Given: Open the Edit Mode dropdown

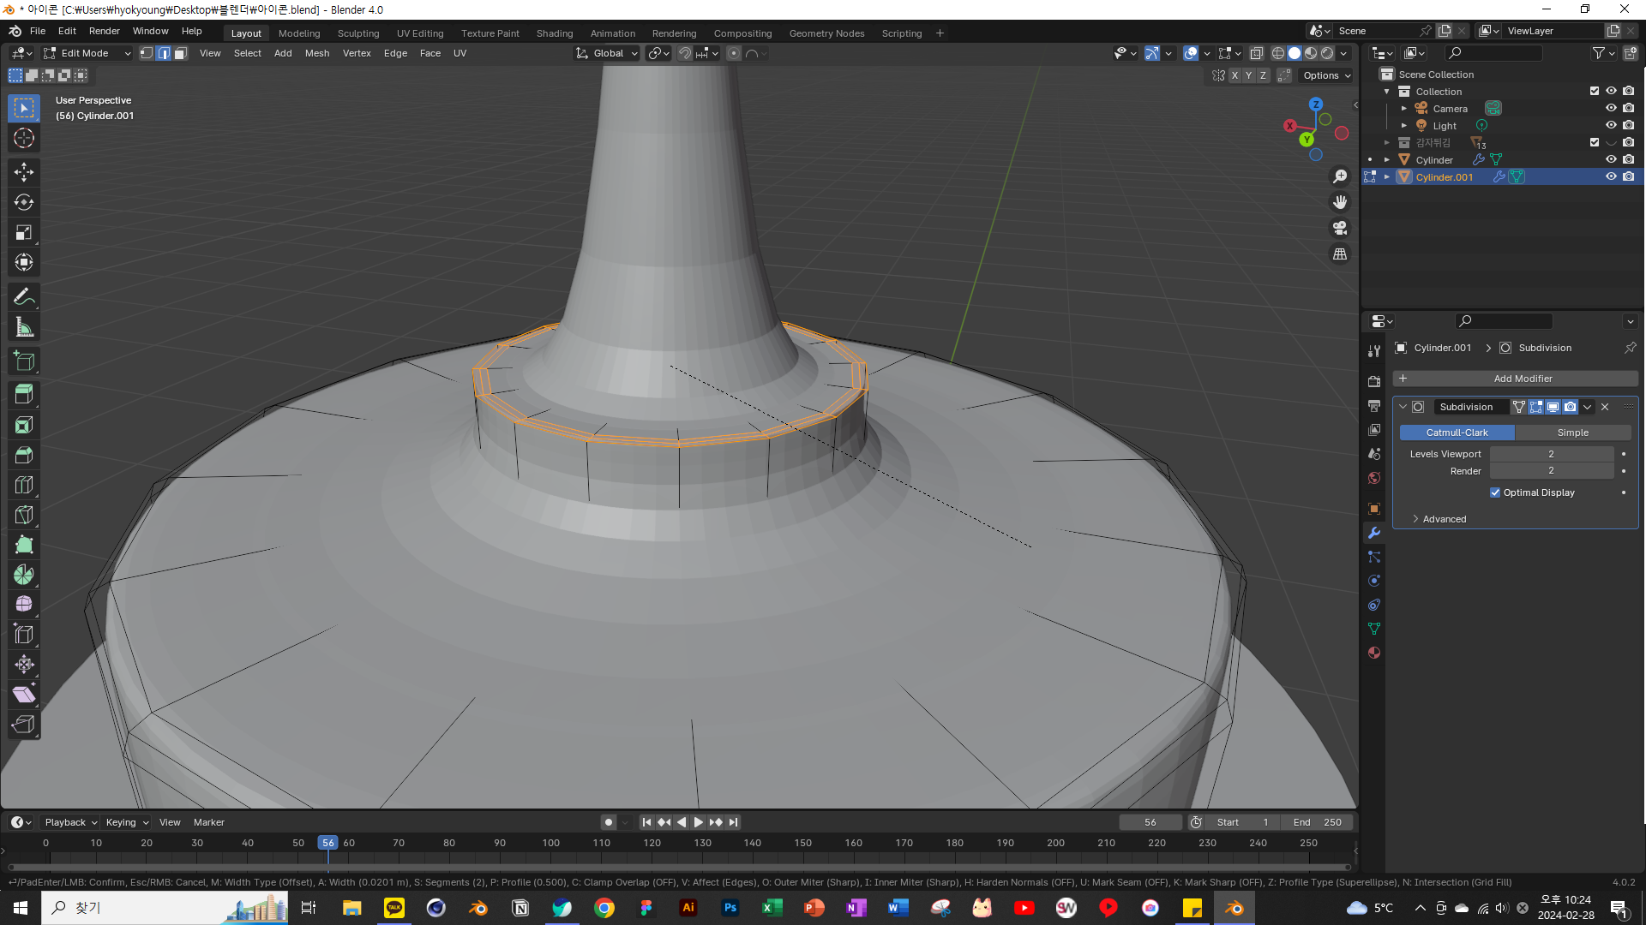Looking at the screenshot, I should [87, 53].
